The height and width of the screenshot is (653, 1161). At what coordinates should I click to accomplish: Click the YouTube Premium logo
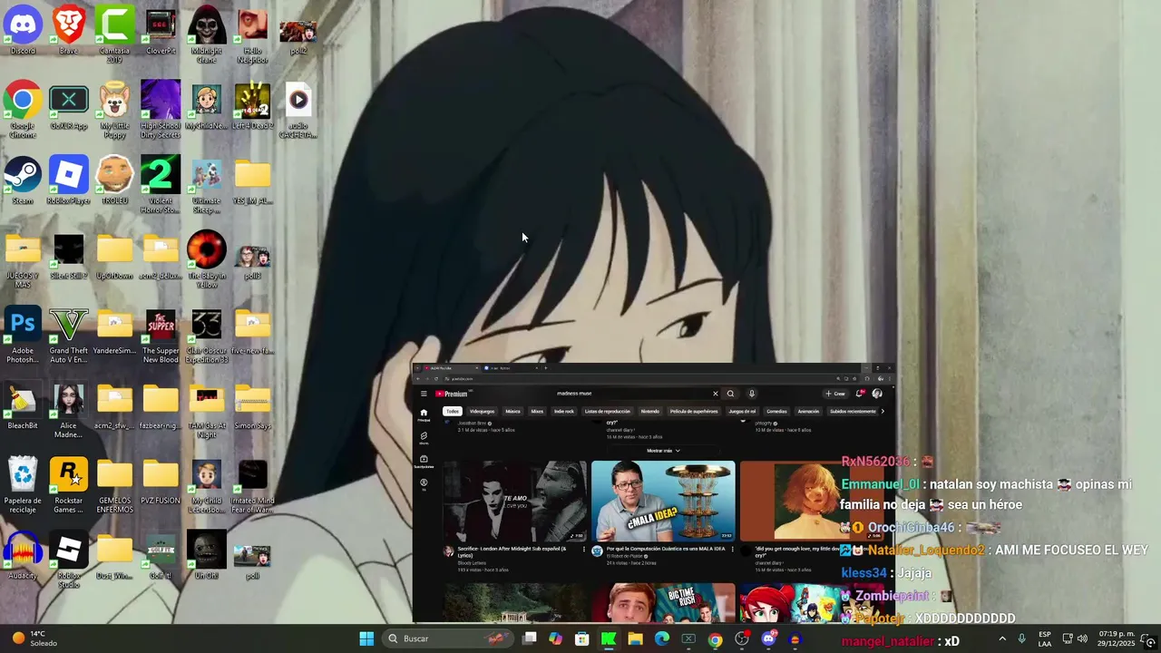click(x=452, y=394)
